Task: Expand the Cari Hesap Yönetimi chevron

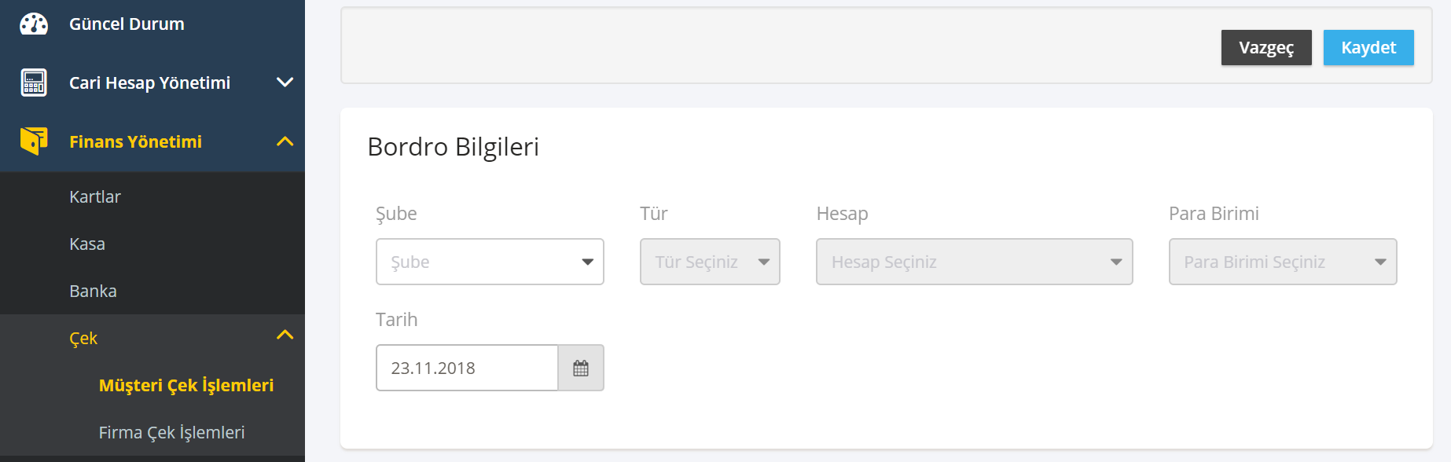Action: [x=285, y=82]
